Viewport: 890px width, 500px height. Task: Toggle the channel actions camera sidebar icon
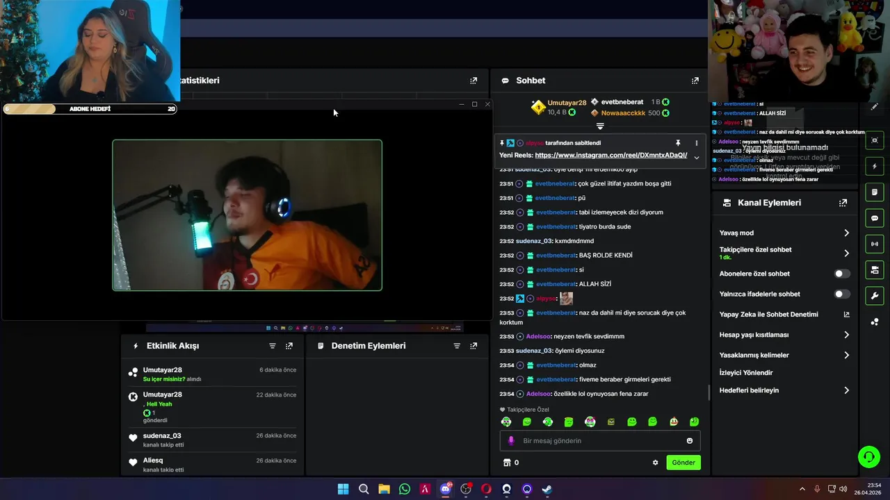(875, 269)
